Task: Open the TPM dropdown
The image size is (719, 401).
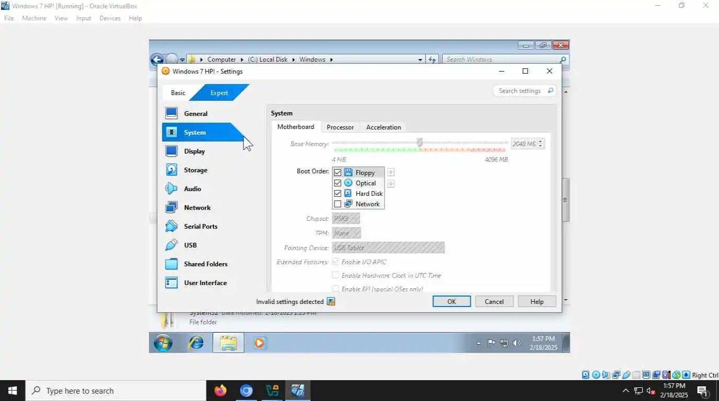Action: pyautogui.click(x=346, y=233)
